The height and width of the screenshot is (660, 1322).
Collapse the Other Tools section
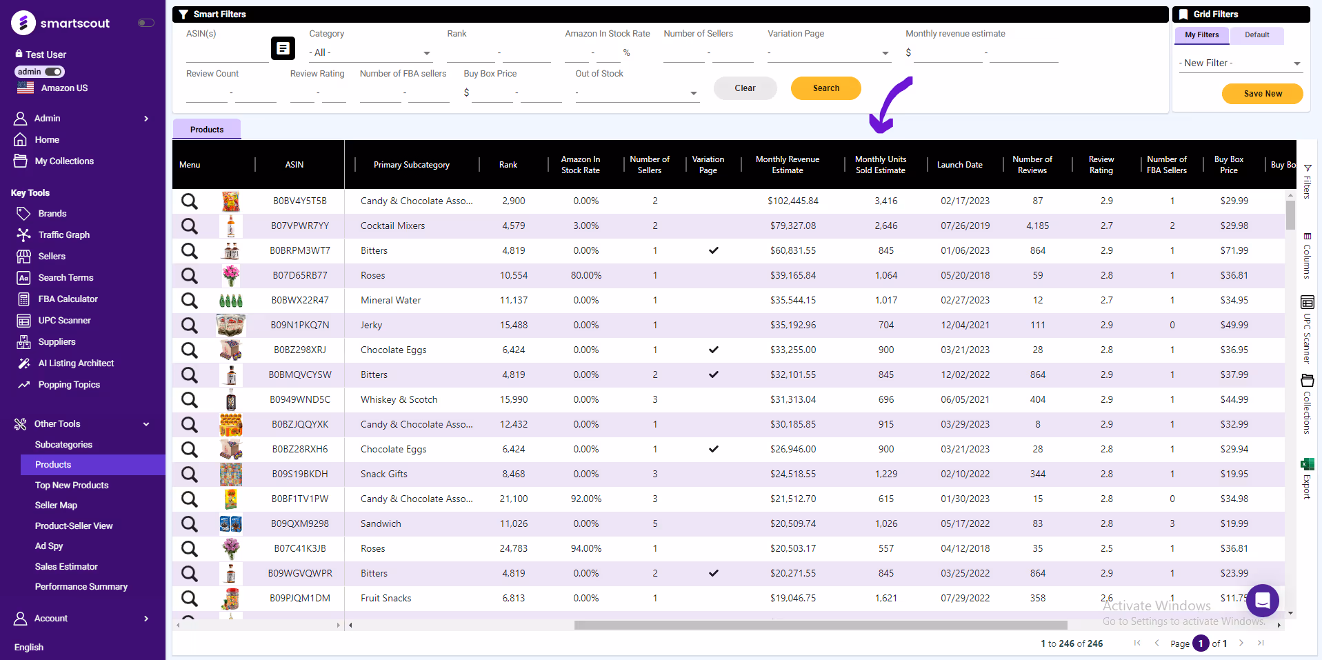(83, 424)
